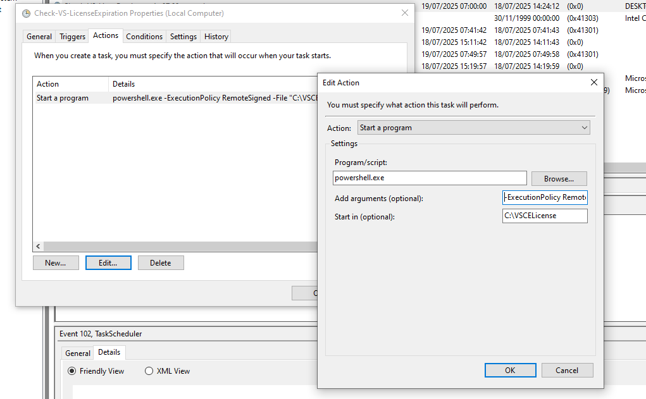The image size is (646, 399).
Task: Focus the Add arguments text field
Action: (545, 197)
